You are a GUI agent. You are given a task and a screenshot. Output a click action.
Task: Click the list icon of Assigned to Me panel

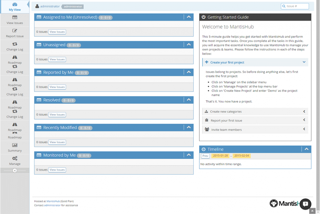39,17
